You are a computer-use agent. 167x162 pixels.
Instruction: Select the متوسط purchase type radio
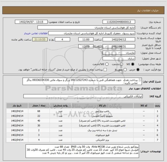coord(125,70)
